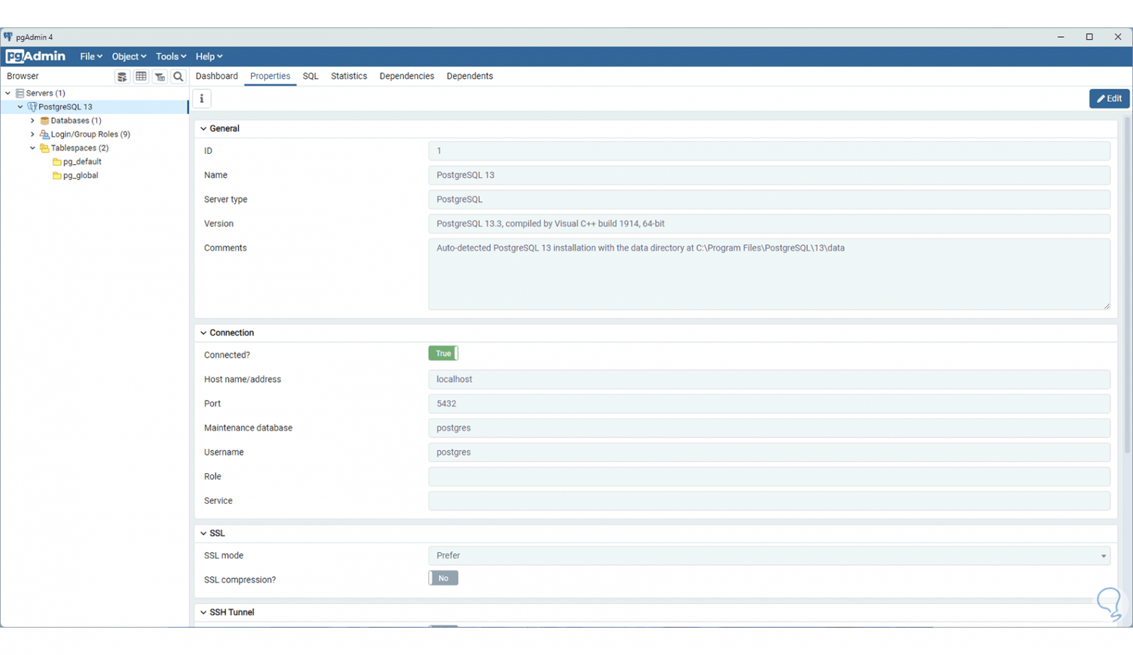Collapse the PostgreSQL 13 tree node
This screenshot has height=655, width=1133.
[21, 106]
